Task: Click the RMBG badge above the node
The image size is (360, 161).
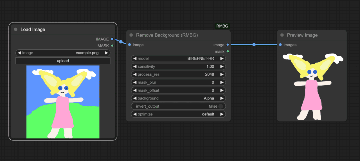Action: pos(222,26)
